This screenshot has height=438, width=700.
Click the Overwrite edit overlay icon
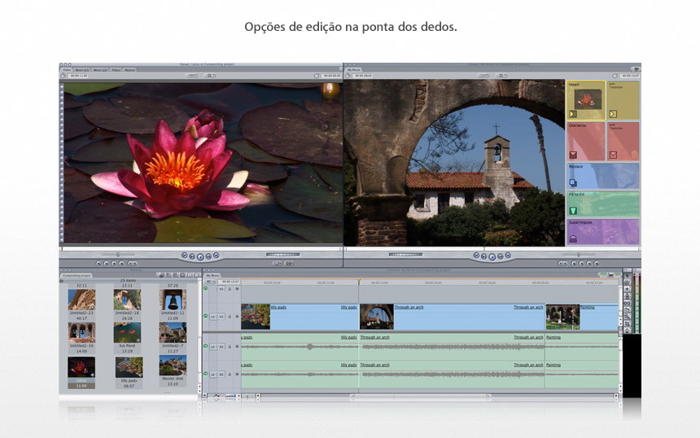573,154
